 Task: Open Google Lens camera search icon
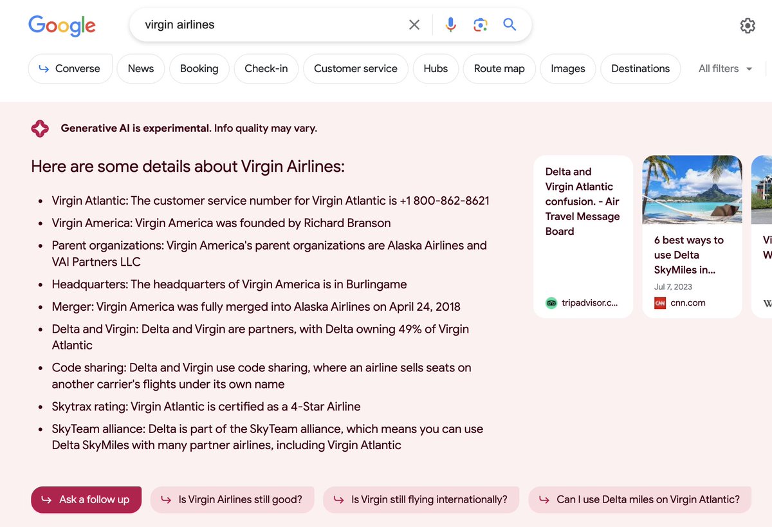pyautogui.click(x=480, y=24)
